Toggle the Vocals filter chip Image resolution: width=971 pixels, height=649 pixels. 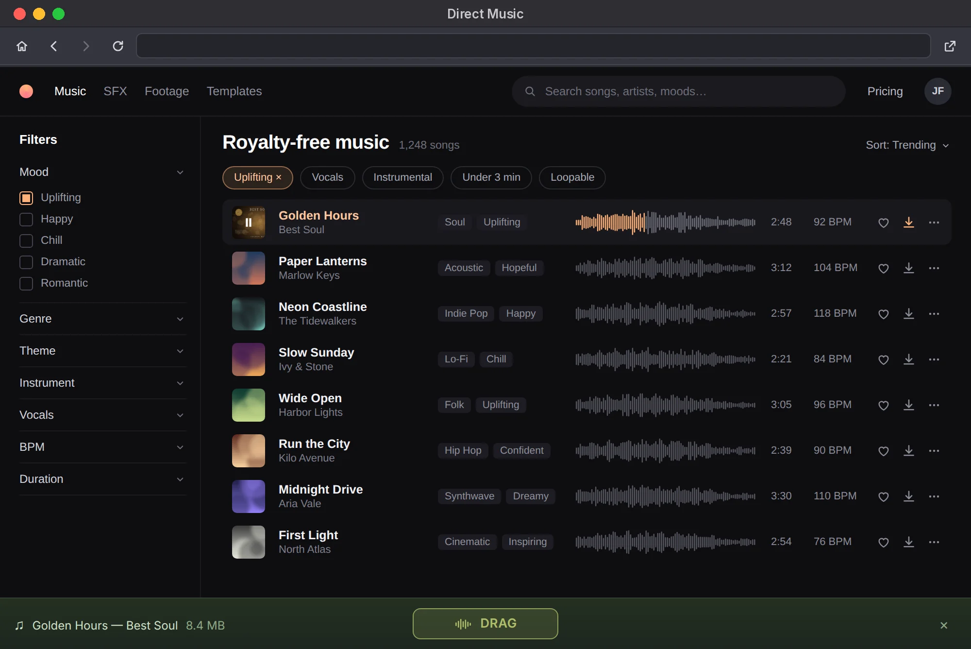pos(327,177)
